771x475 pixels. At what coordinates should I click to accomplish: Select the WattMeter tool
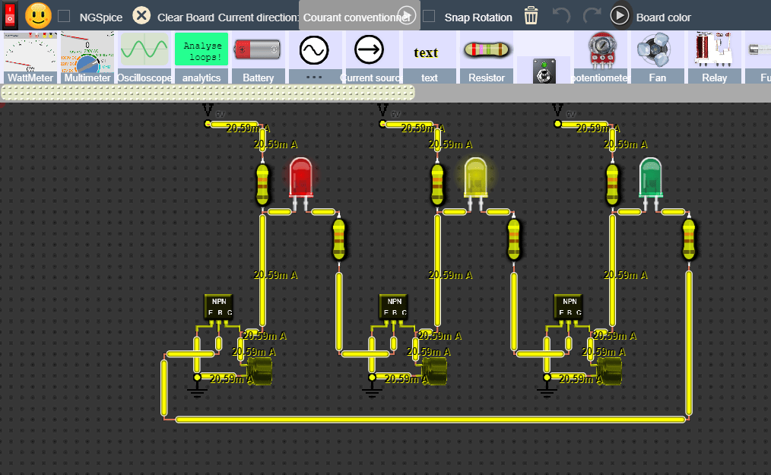click(x=30, y=57)
